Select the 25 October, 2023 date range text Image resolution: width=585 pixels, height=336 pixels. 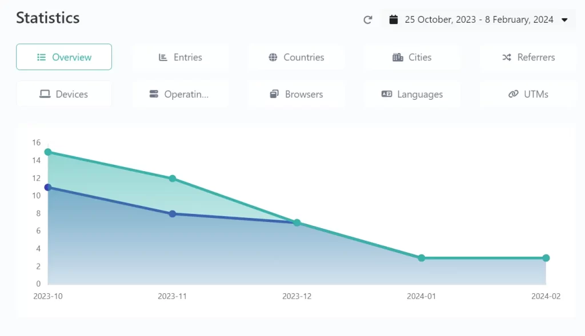[479, 20]
